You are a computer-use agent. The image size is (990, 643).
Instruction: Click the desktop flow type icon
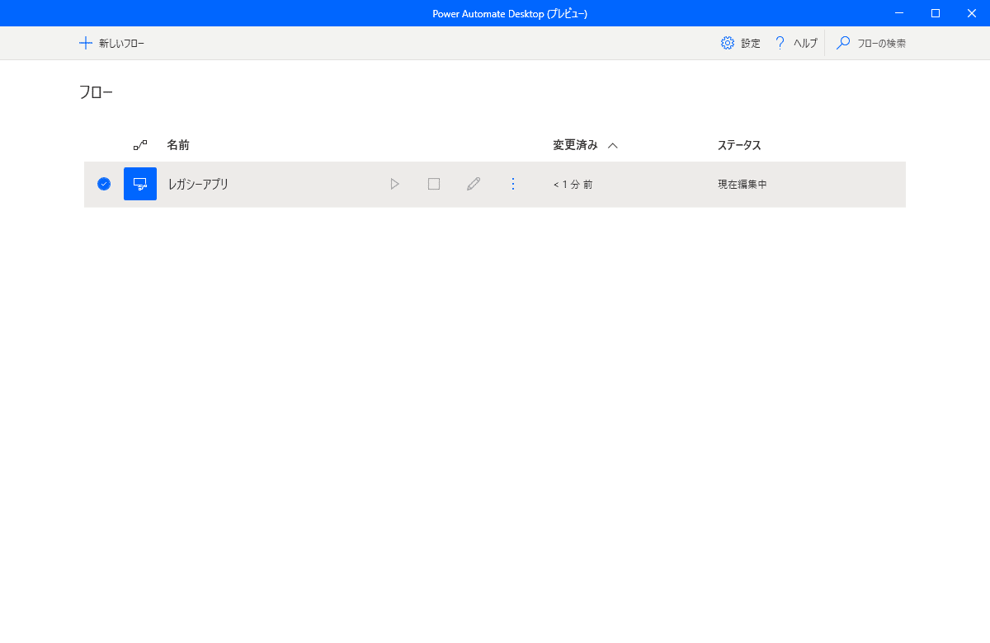140,184
